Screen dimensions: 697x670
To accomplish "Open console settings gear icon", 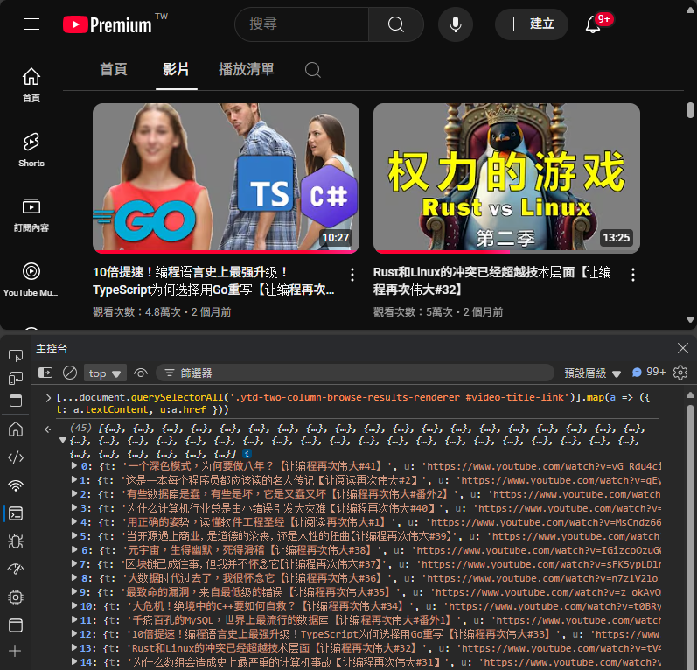I will tap(680, 373).
